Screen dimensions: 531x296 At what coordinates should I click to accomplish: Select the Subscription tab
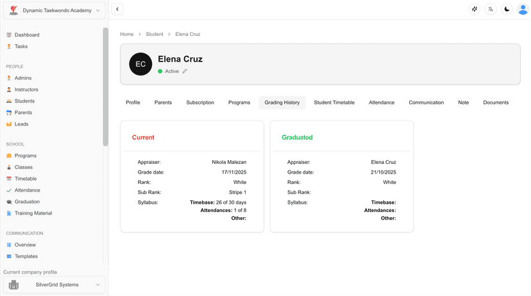(x=200, y=103)
